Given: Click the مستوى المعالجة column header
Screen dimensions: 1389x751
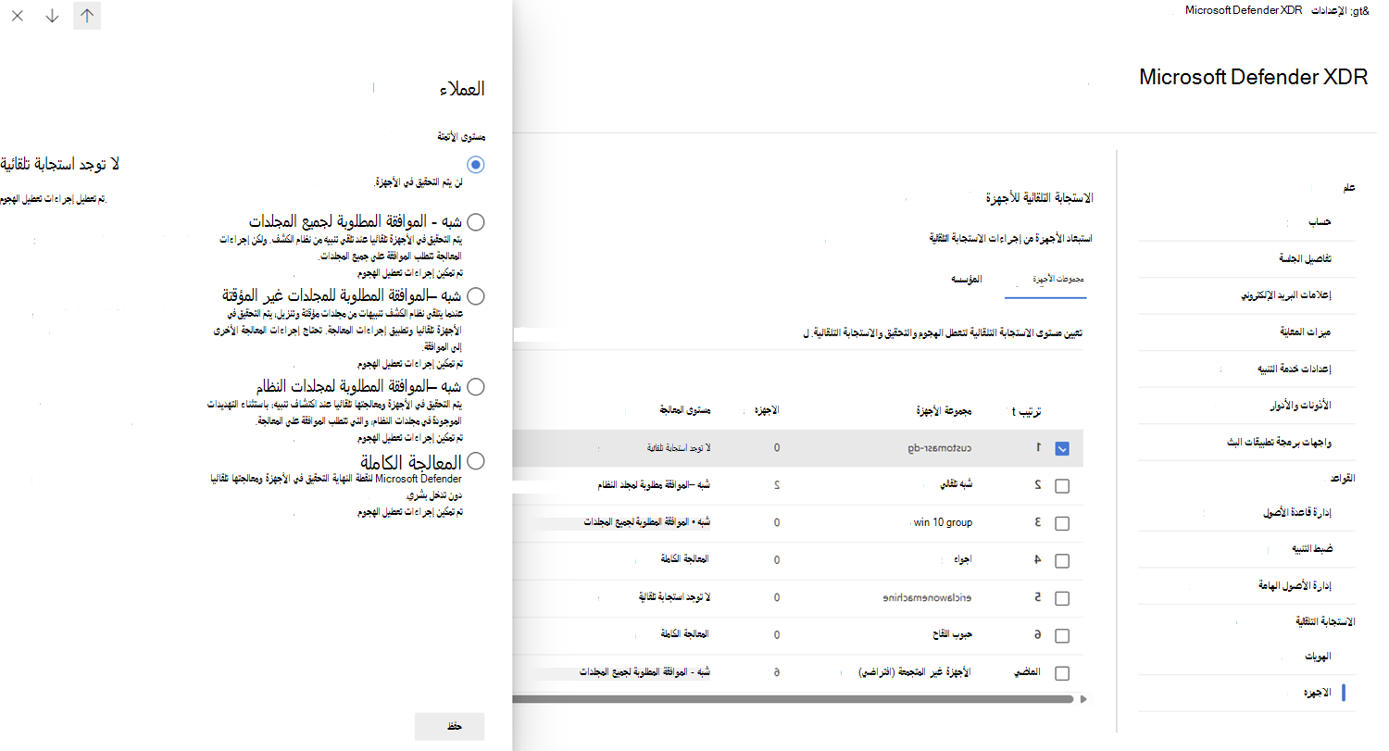Looking at the screenshot, I should coord(684,411).
